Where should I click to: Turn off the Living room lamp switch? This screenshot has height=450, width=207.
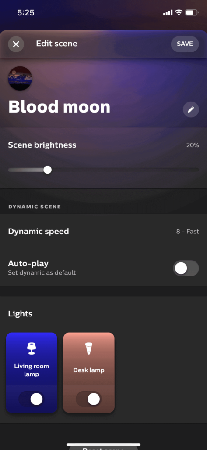[32, 399]
